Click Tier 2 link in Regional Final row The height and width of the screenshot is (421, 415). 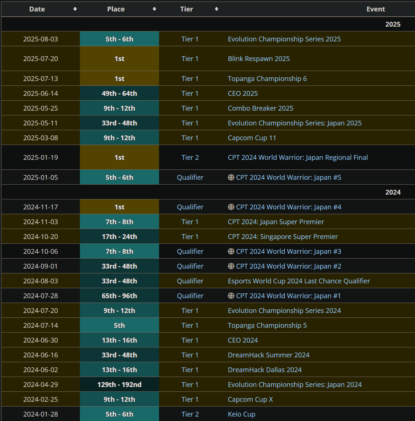tap(190, 157)
